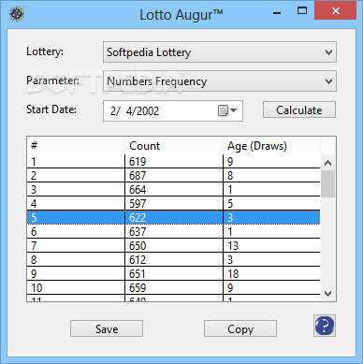Select row number 6 in the list
The image size is (363, 364).
[x=174, y=232]
